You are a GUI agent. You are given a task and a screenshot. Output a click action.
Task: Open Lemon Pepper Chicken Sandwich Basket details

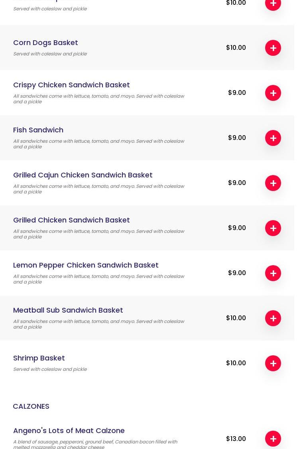(x=86, y=265)
